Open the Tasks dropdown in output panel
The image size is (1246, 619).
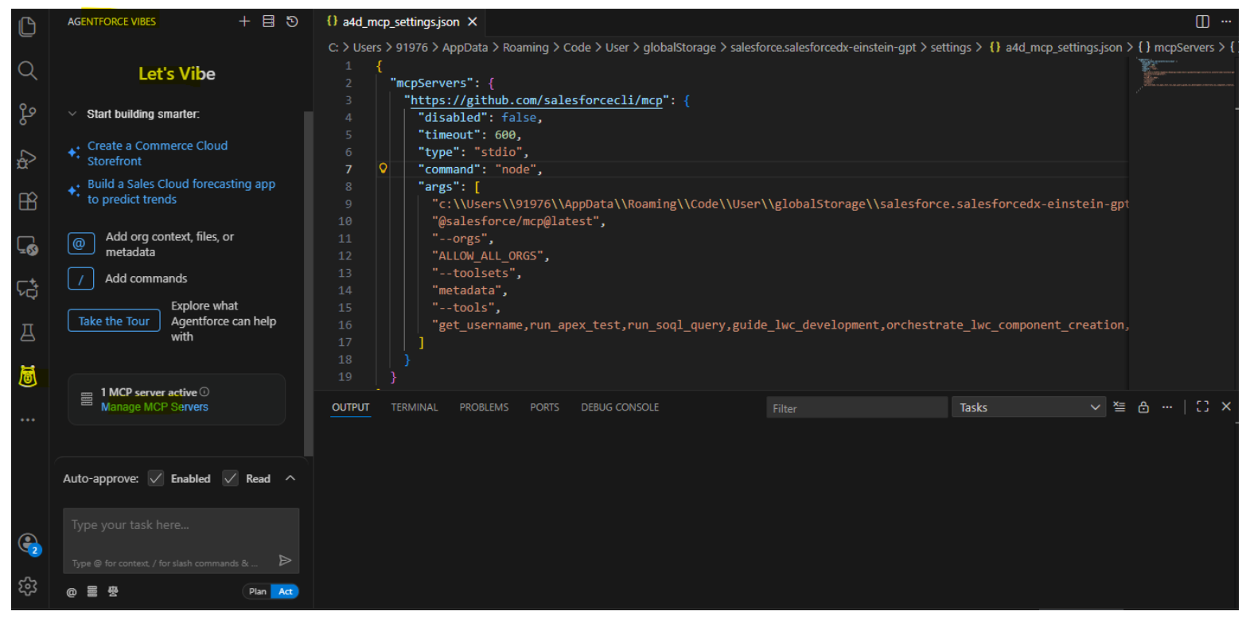point(1029,407)
